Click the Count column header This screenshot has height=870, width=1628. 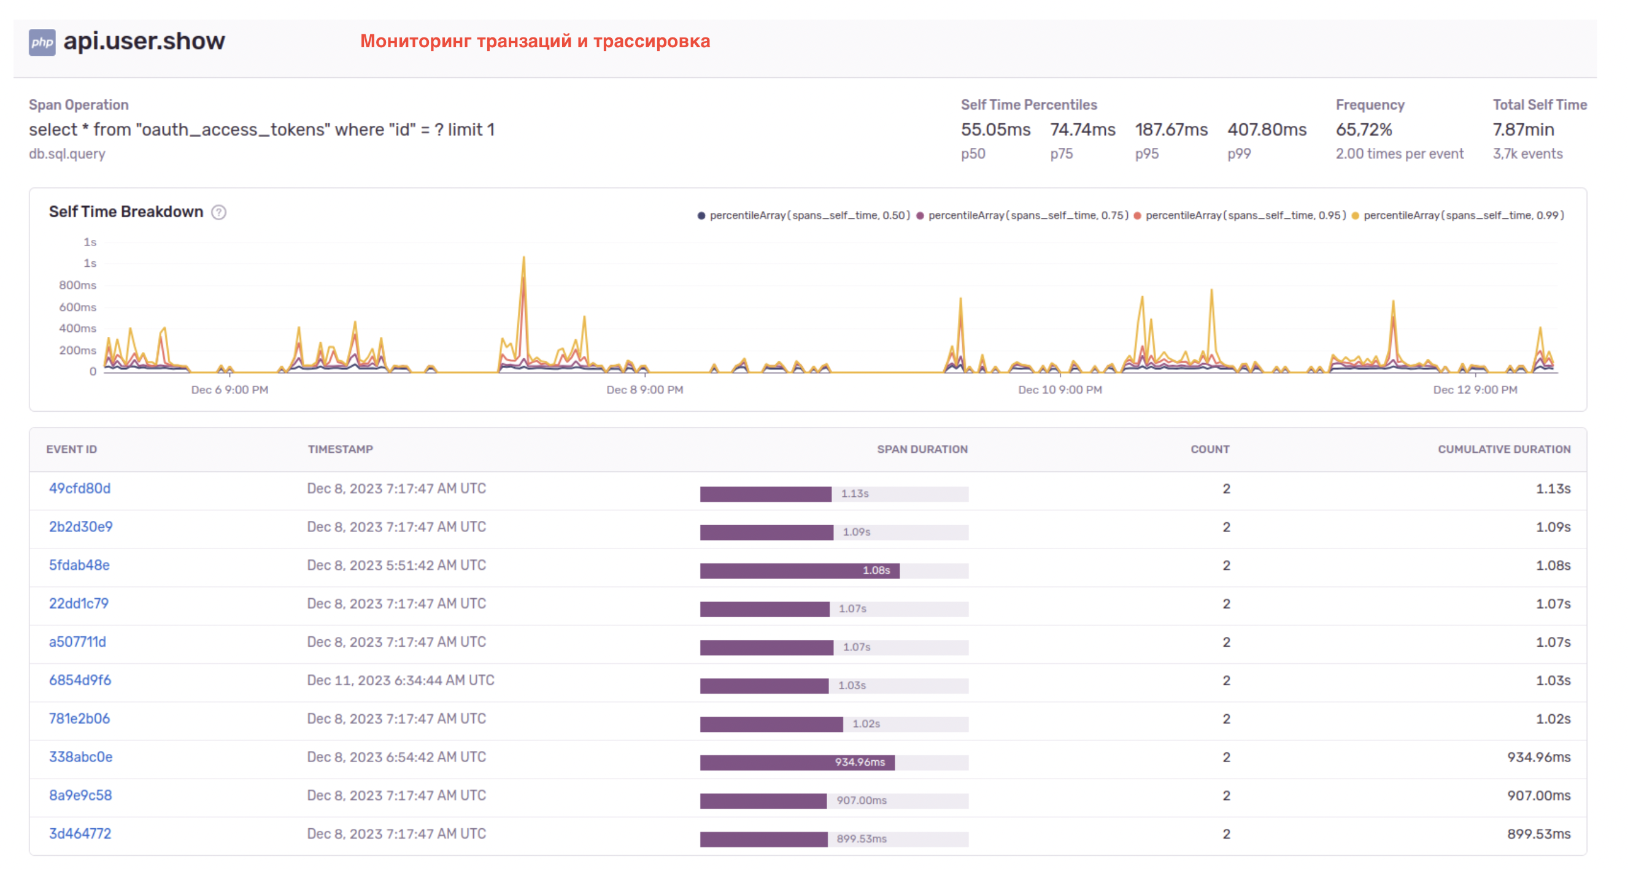point(1209,449)
